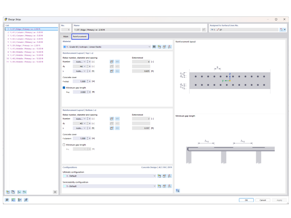Screen dimensions: 291x218
Task: Click edit name icon beside Name field
Action: click(x=204, y=30)
